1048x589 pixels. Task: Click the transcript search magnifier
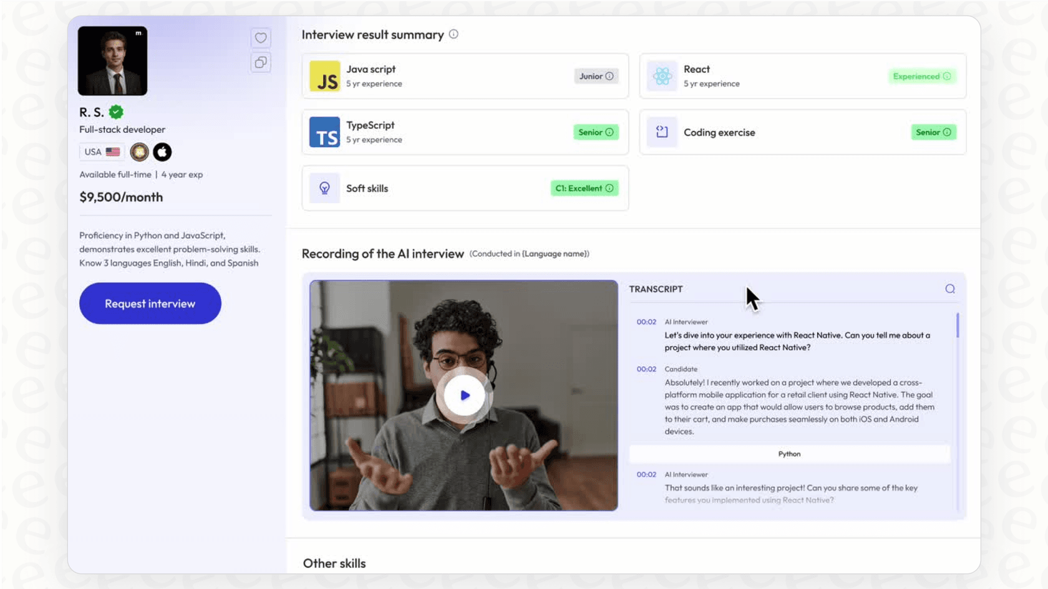pos(950,289)
